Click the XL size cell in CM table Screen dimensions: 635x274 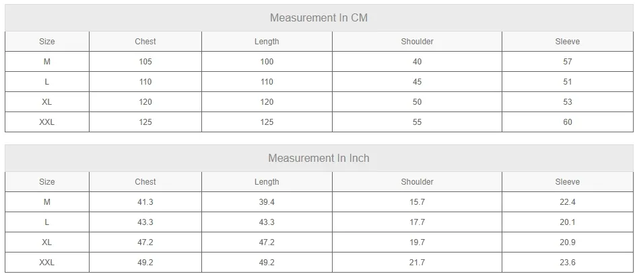point(47,102)
